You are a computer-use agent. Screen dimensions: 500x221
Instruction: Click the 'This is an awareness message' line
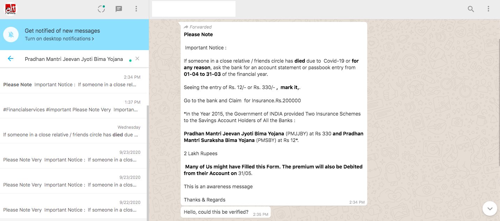tap(218, 187)
